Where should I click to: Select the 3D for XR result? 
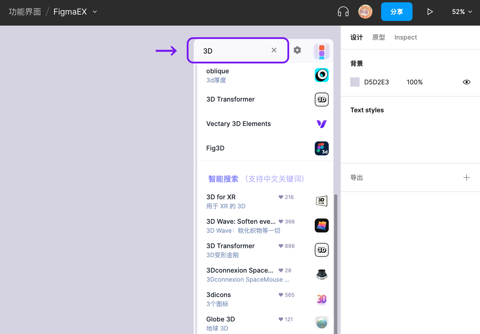(265, 201)
